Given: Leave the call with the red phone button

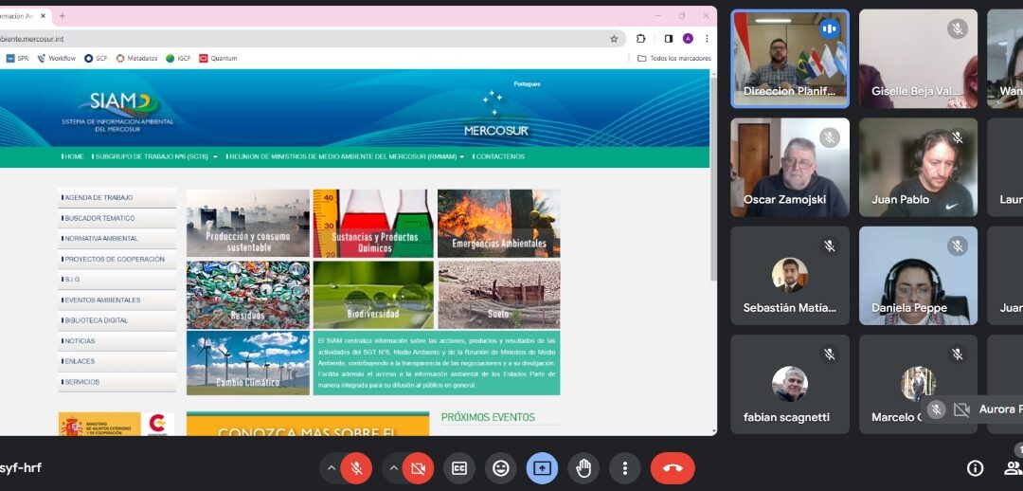Looking at the screenshot, I should pos(672,468).
